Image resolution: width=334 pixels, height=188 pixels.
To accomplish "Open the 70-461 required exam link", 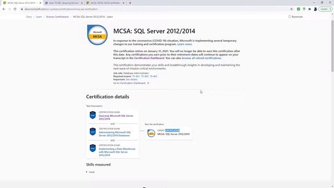I will 136,76.
